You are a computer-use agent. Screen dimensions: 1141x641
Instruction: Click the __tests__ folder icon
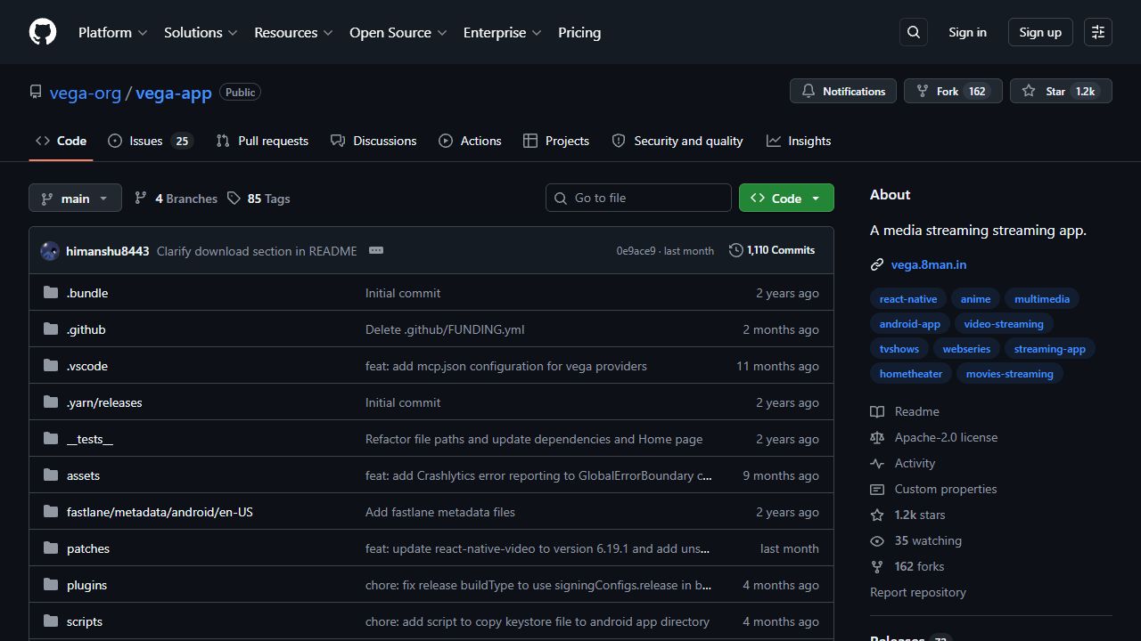coord(51,439)
